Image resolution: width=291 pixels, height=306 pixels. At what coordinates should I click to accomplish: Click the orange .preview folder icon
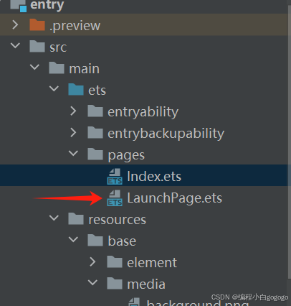pos(37,25)
